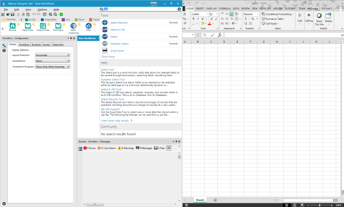This screenshot has height=207, width=344.
Task: Select the Text Input tool icon
Action: tap(58, 26)
